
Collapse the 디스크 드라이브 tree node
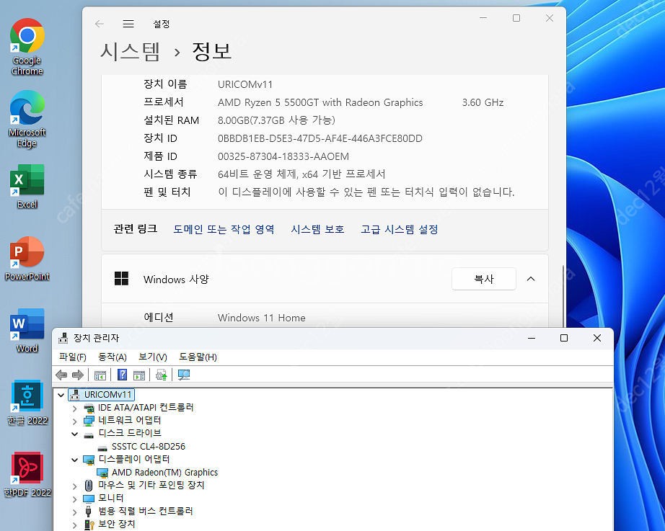click(x=74, y=434)
